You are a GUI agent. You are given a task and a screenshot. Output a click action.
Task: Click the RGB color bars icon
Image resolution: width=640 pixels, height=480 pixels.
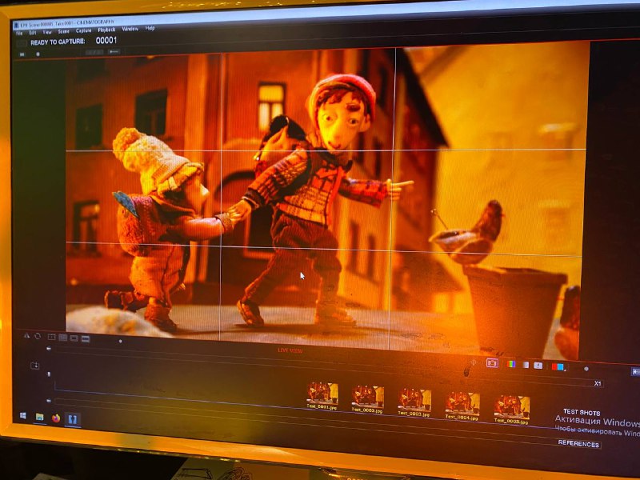pos(511,364)
